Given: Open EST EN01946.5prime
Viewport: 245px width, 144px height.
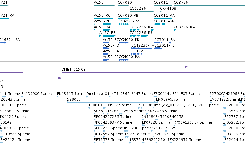Looking at the screenshot, I should coord(171,99).
